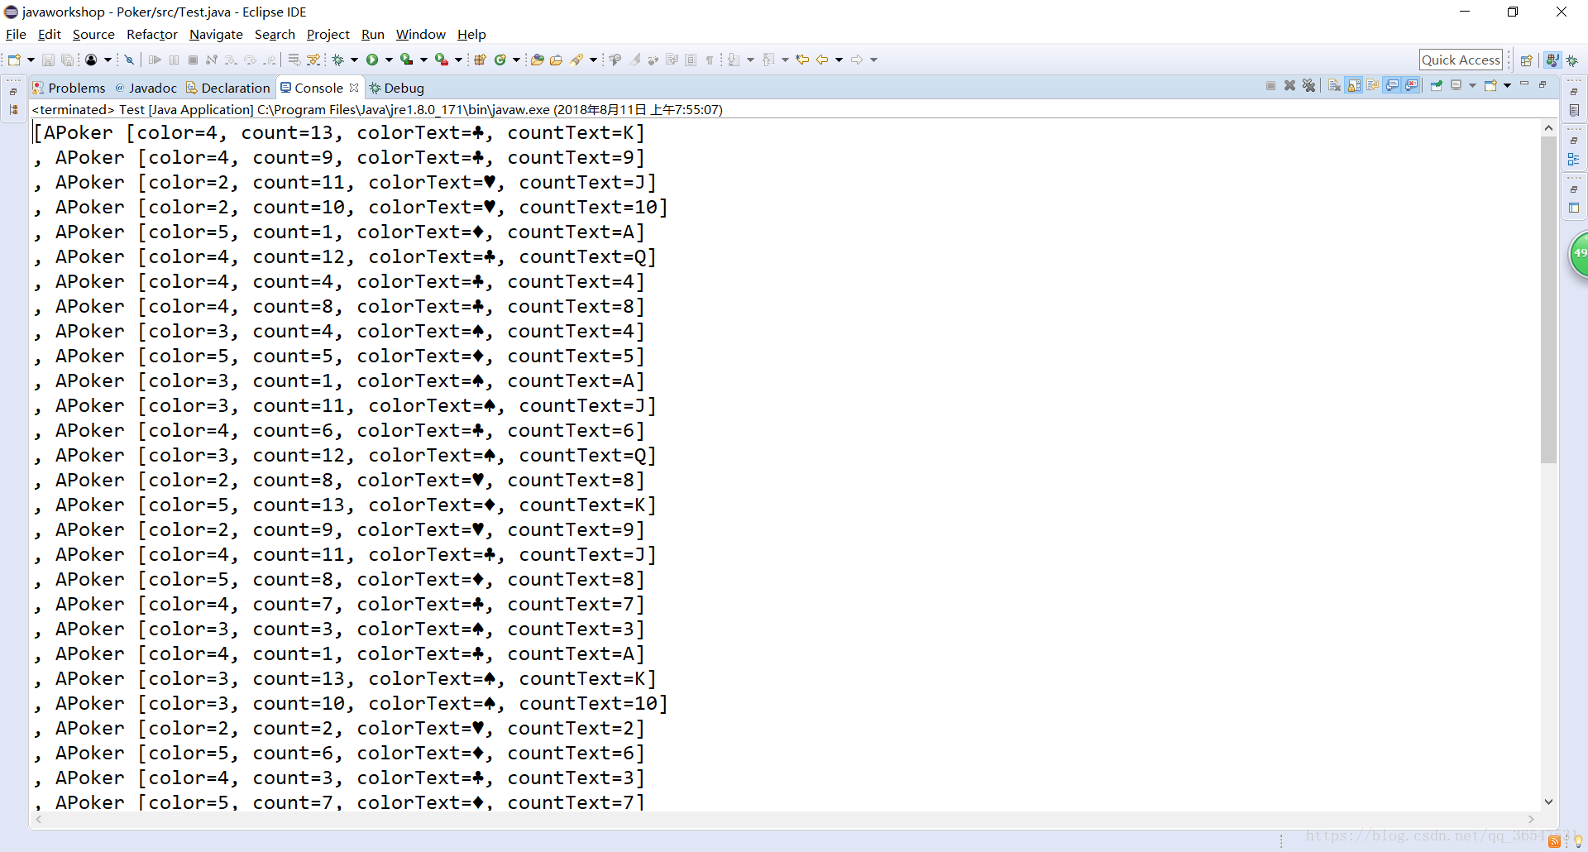Click the Save All toolbar icon
1588x852 pixels.
[68, 60]
